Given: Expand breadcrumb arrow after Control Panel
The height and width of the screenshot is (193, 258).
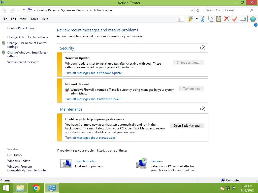Looking at the screenshot, I should [x=58, y=10].
